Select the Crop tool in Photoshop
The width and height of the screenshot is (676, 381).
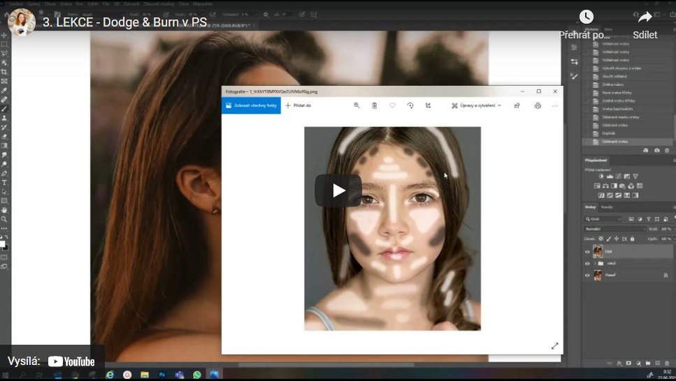pos(4,72)
